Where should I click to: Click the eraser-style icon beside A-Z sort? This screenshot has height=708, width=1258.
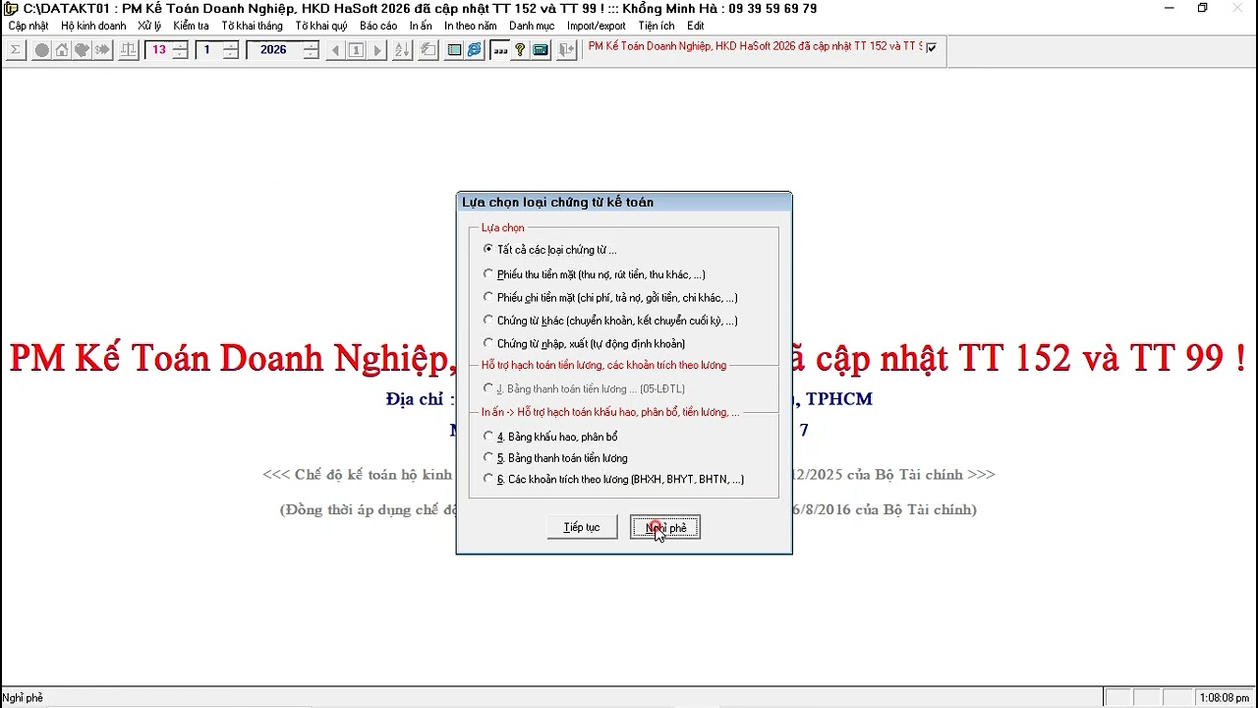(429, 50)
